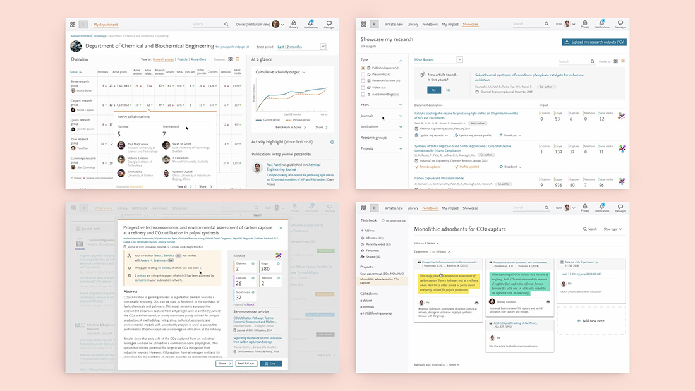Check Pre-prints checkbox in Type filter
The height and width of the screenshot is (391, 695).
363,75
